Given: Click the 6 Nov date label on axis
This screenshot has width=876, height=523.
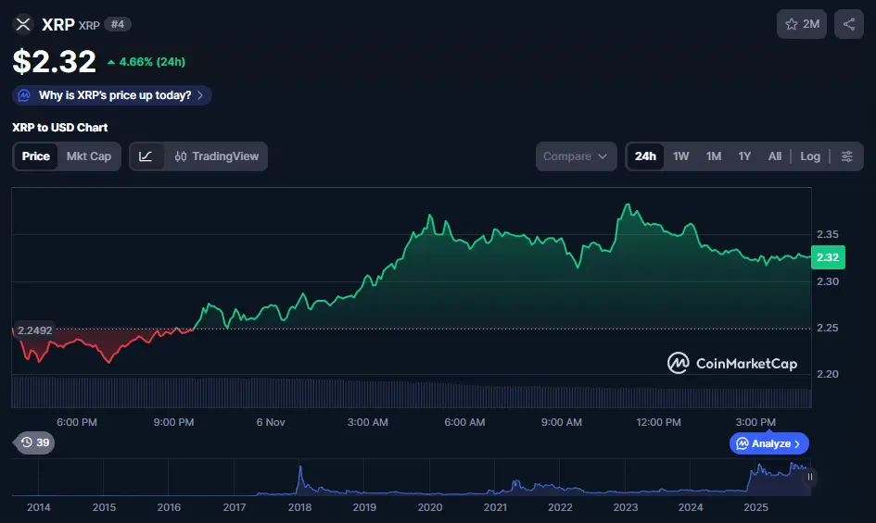Looking at the screenshot, I should [271, 422].
